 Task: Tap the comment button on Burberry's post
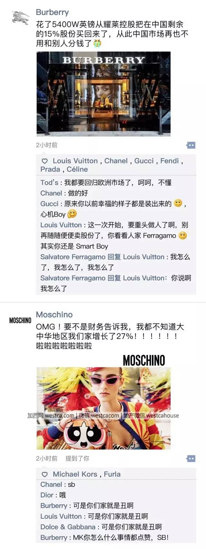pos(191,145)
